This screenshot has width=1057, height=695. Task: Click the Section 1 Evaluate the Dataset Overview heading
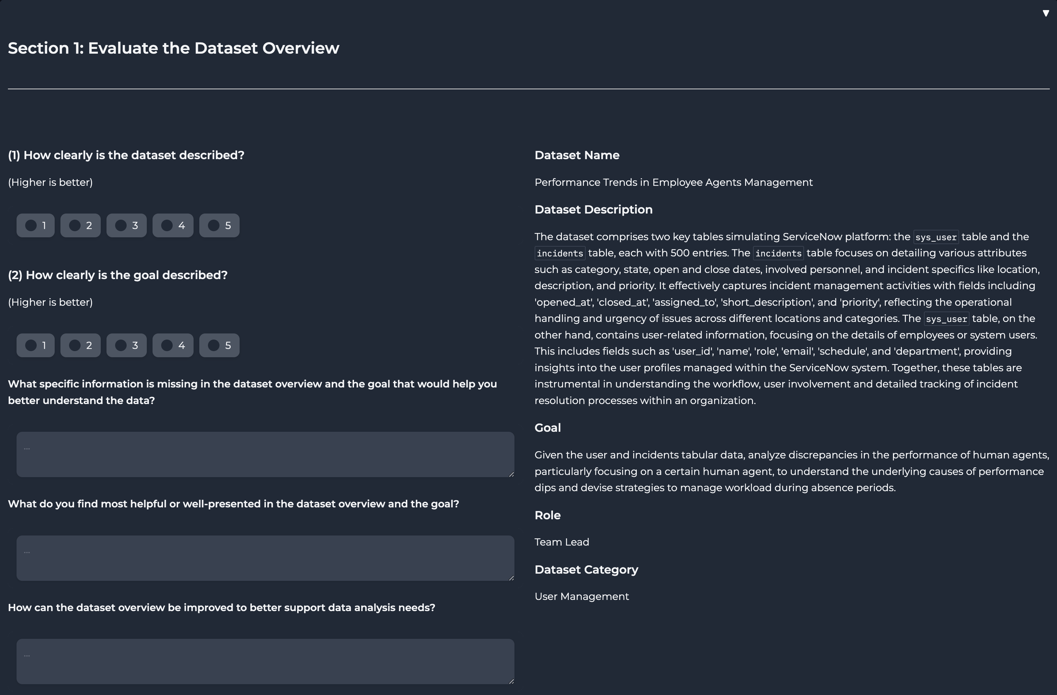174,48
